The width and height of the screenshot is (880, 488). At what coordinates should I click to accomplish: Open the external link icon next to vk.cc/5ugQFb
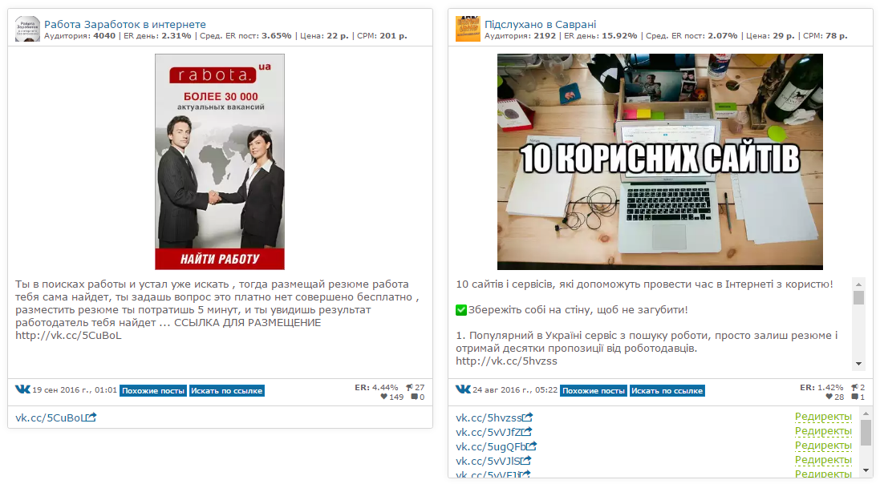[532, 446]
